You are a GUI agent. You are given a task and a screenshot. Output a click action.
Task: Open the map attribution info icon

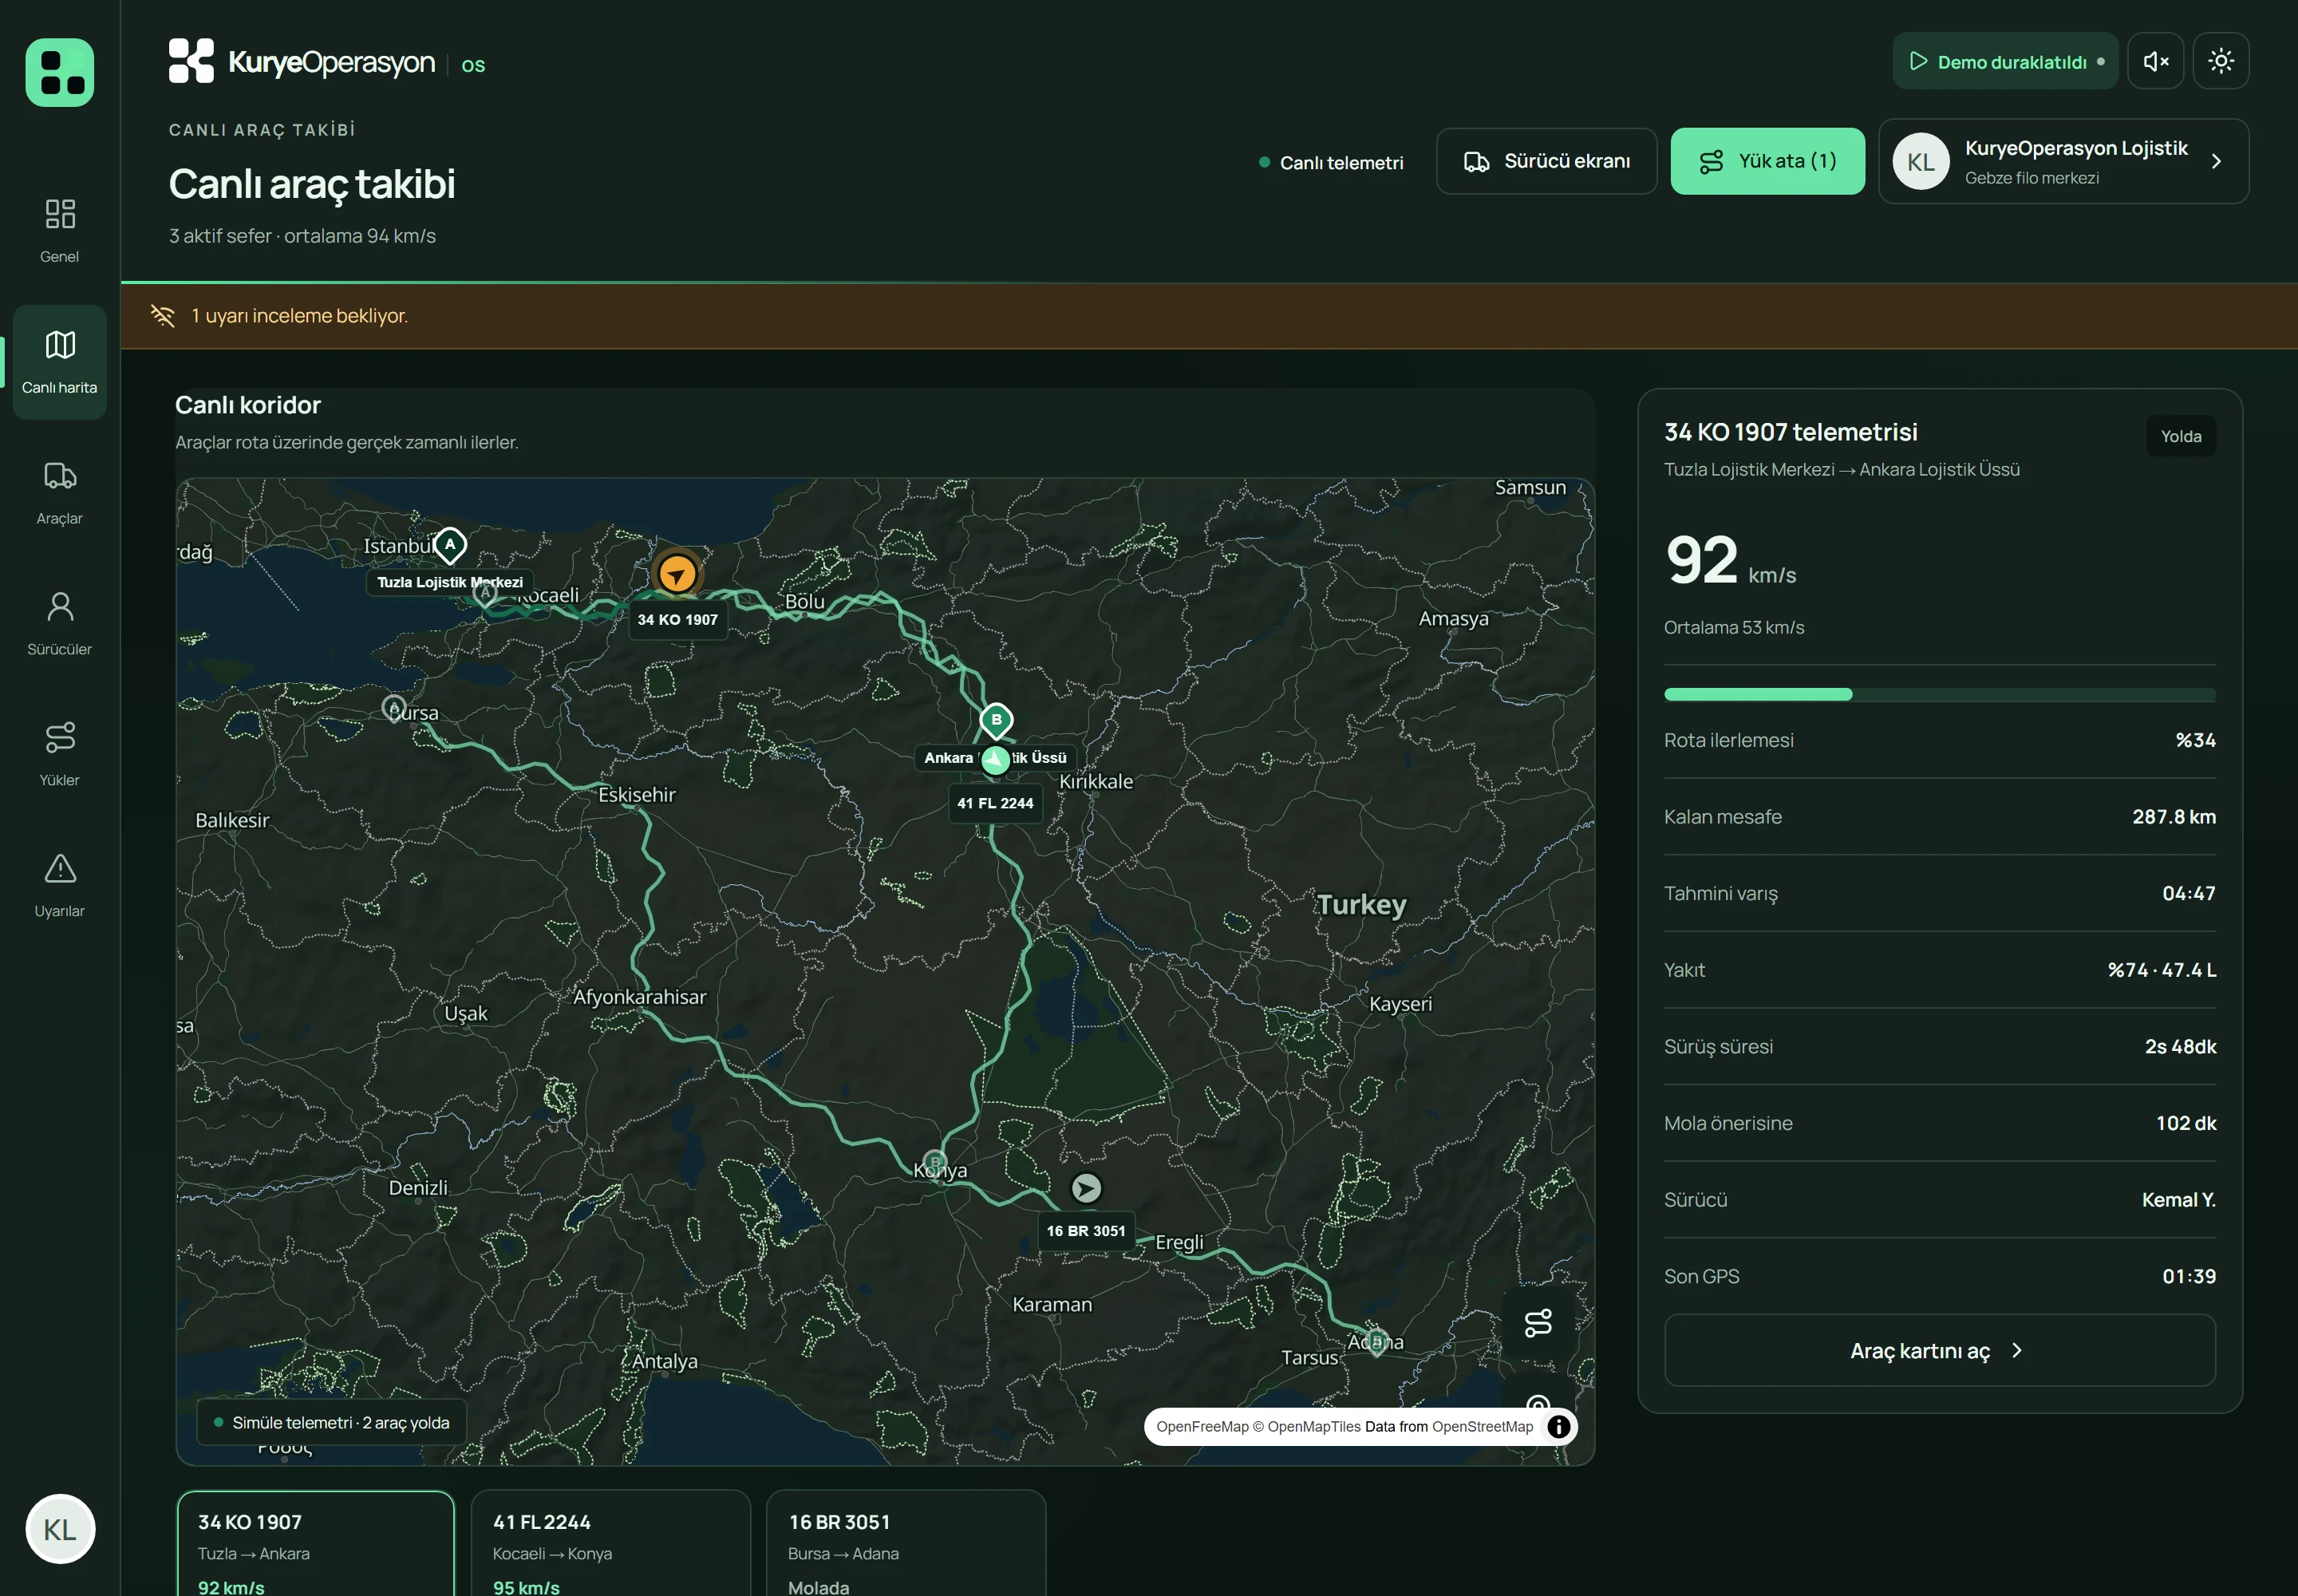[x=1558, y=1427]
